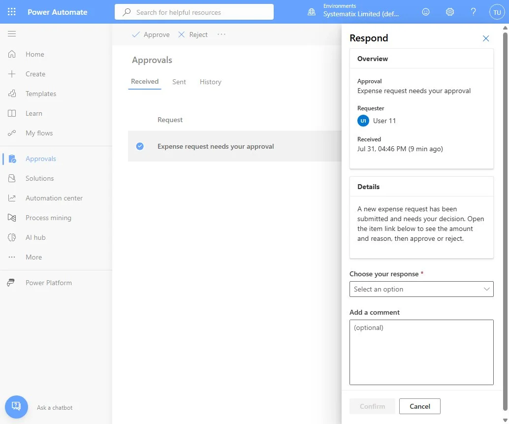Screen dimensions: 509x424
Task: Switch to the History tab
Action: [211, 82]
